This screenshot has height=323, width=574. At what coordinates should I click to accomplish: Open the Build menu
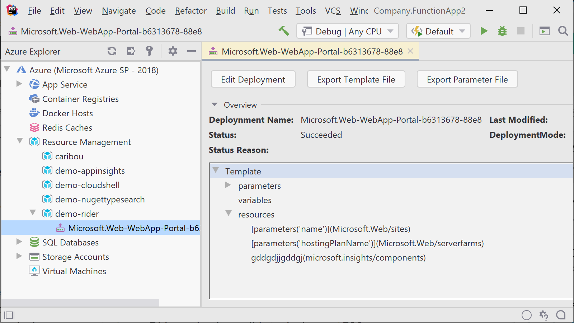tap(225, 11)
